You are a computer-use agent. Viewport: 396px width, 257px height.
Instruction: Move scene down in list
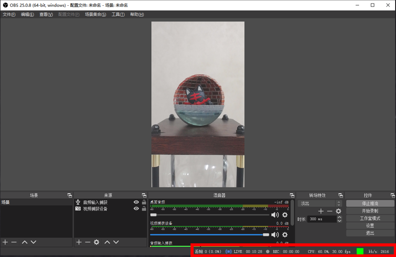[34, 242]
